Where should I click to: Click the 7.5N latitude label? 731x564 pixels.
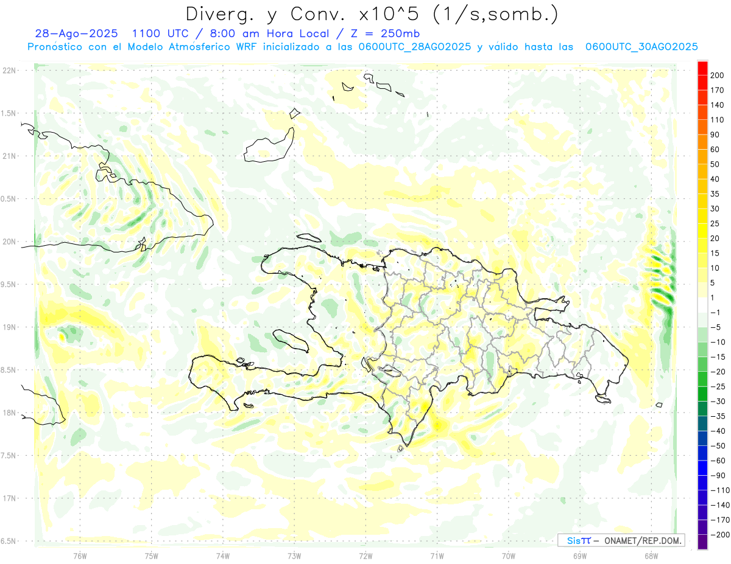pyautogui.click(x=9, y=455)
